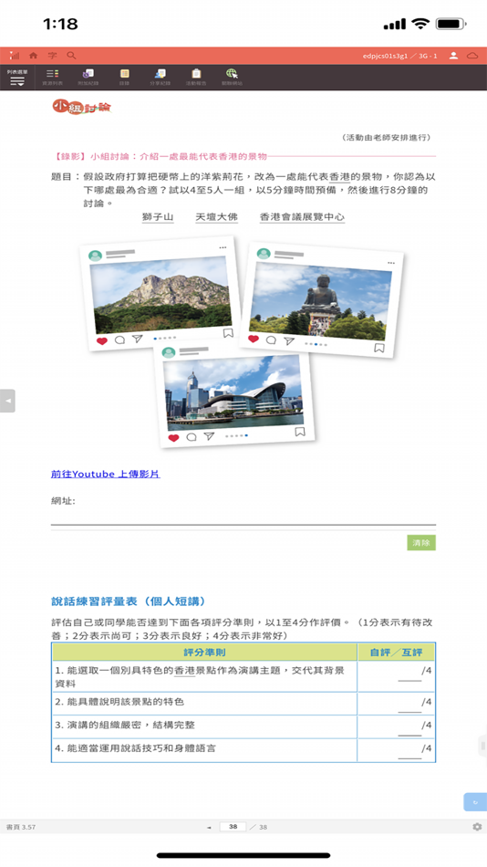Focus the 網址 URL input line
The width and height of the screenshot is (487, 867).
243,514
